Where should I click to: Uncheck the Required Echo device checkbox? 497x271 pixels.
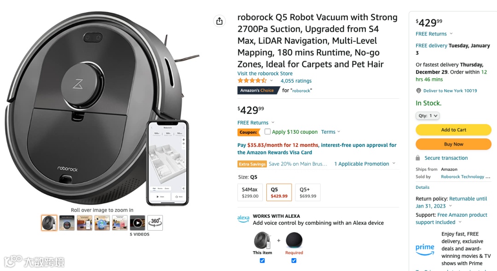[x=294, y=260]
